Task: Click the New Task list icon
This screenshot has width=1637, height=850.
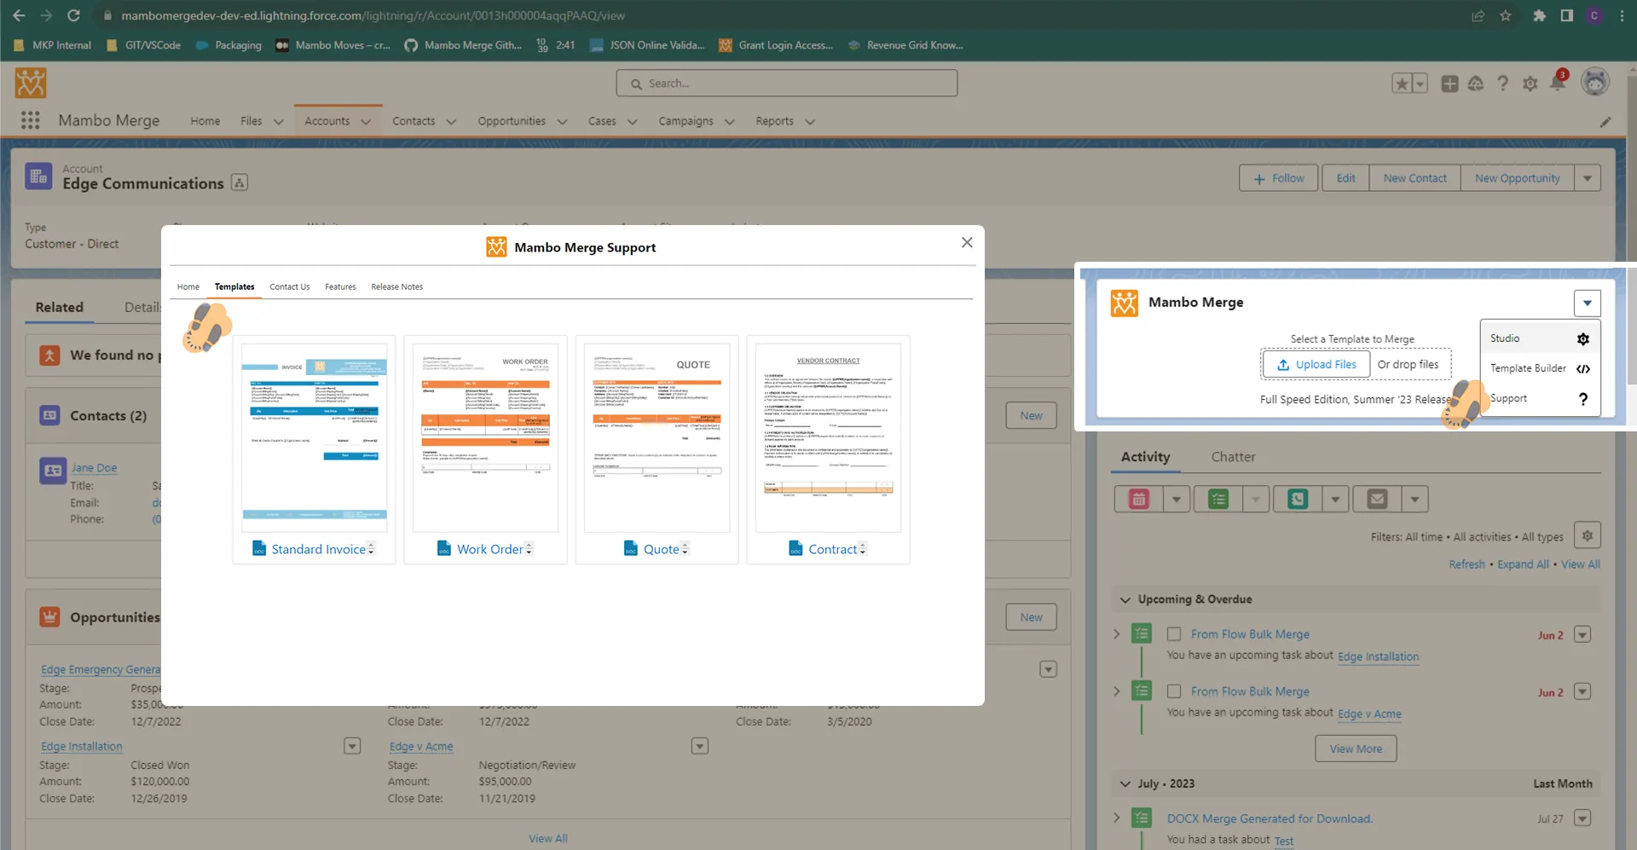Action: 1218,500
